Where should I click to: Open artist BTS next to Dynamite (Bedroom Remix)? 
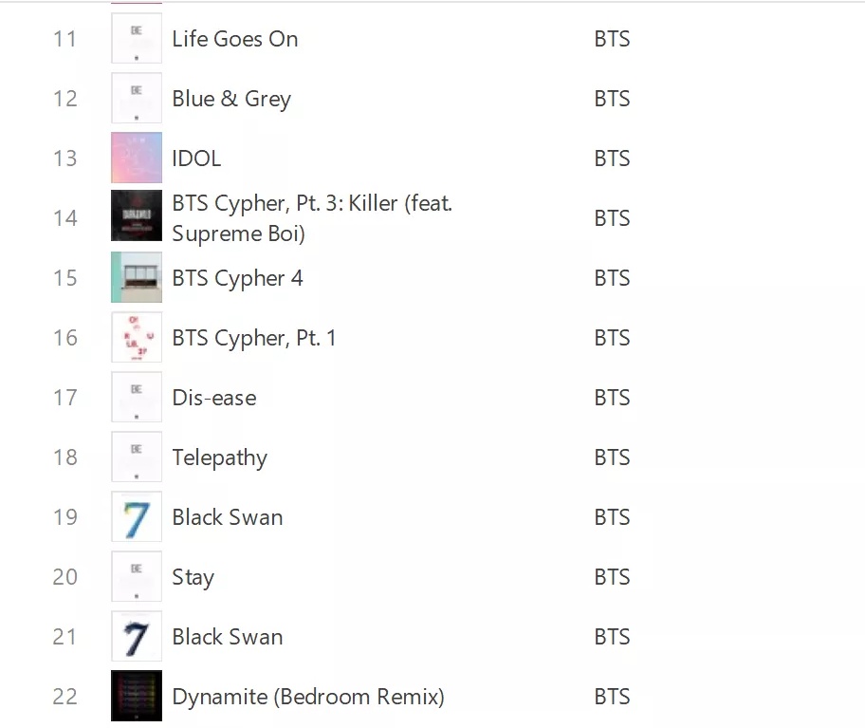612,696
